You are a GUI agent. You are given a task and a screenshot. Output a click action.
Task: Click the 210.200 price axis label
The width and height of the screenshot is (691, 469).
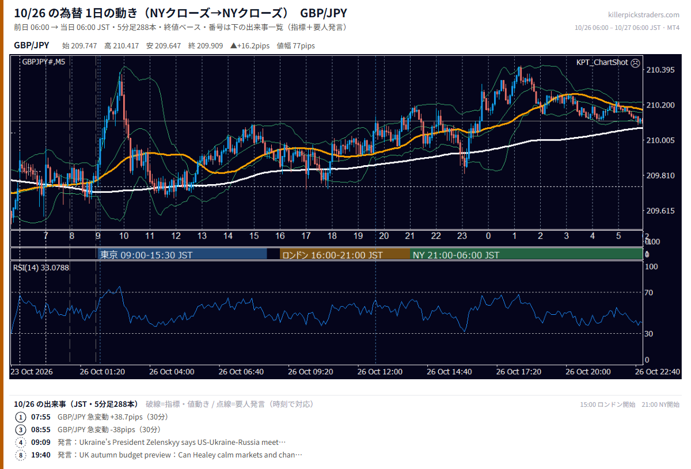[660, 105]
